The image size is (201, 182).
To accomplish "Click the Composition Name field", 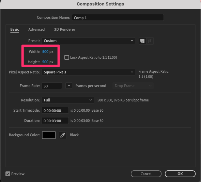I will coord(118,17).
